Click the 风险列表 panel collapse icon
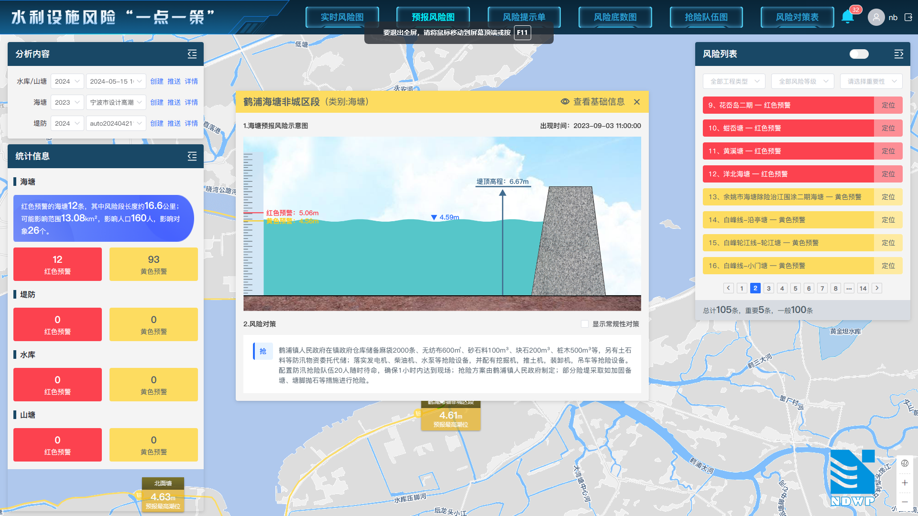Screen dimensions: 918x516 click(x=899, y=54)
